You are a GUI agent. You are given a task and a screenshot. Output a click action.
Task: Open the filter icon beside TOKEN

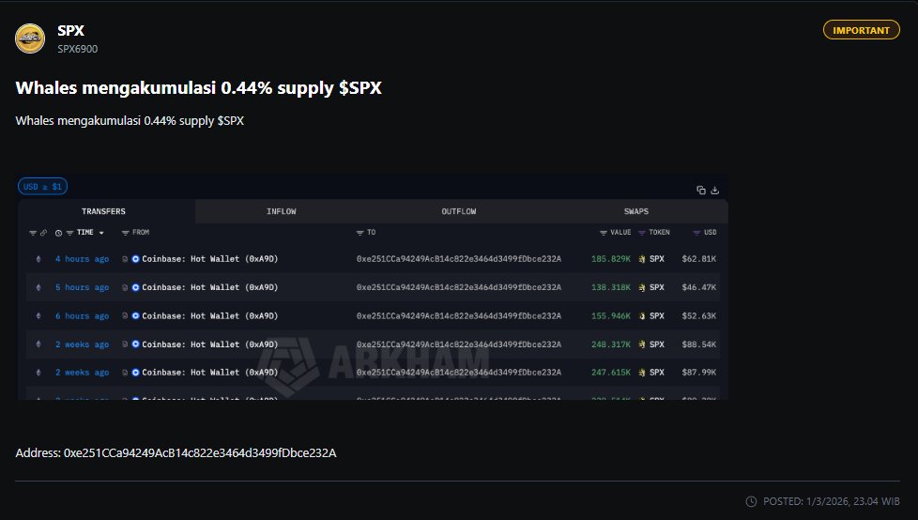pyautogui.click(x=642, y=233)
